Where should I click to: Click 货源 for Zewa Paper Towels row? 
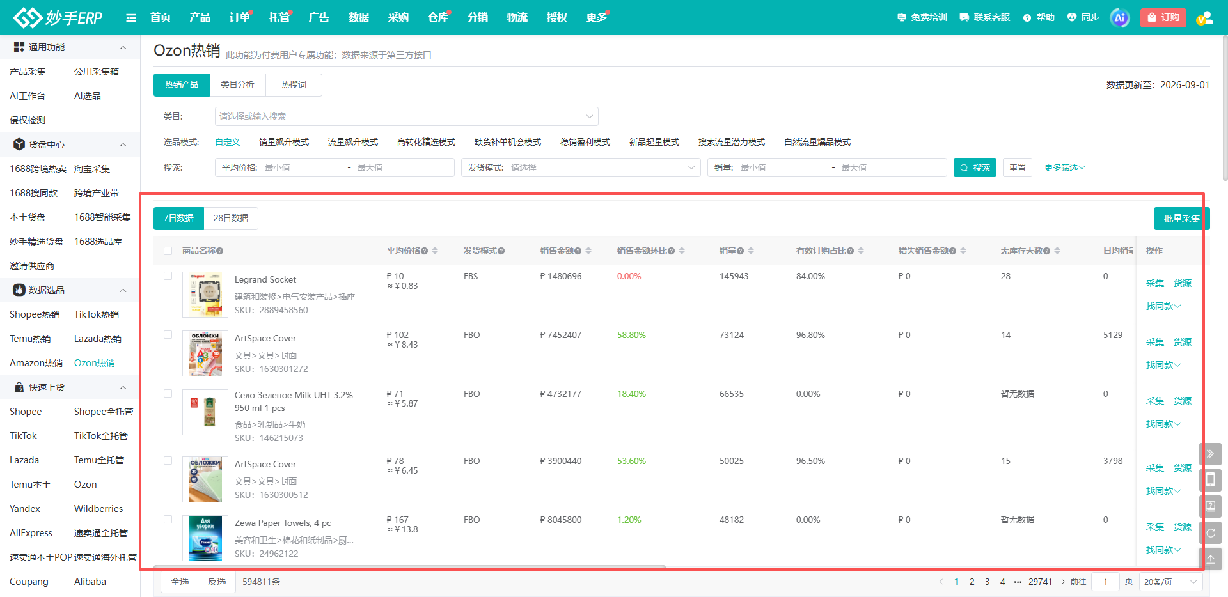tap(1183, 527)
